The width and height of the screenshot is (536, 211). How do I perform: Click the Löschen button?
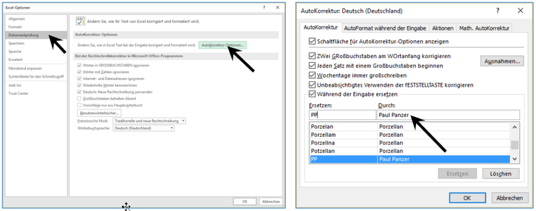(x=501, y=173)
